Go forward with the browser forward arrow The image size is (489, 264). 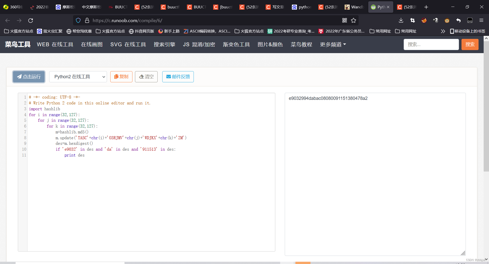tap(19, 21)
